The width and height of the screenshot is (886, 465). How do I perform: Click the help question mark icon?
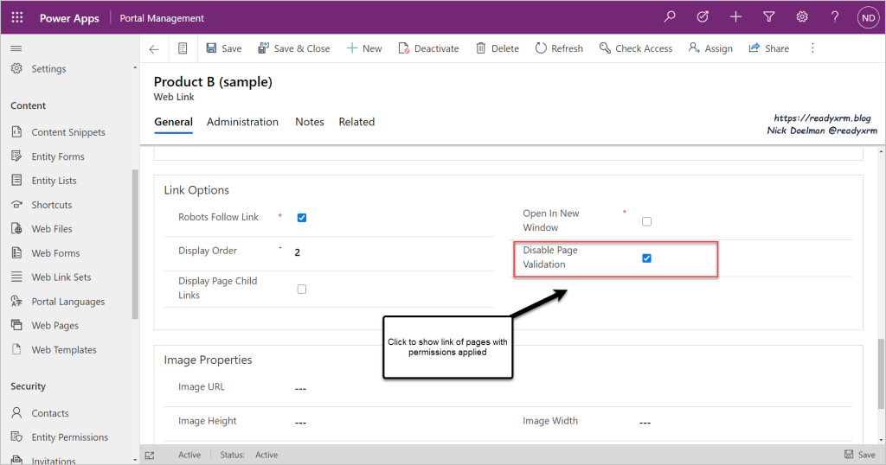point(835,17)
